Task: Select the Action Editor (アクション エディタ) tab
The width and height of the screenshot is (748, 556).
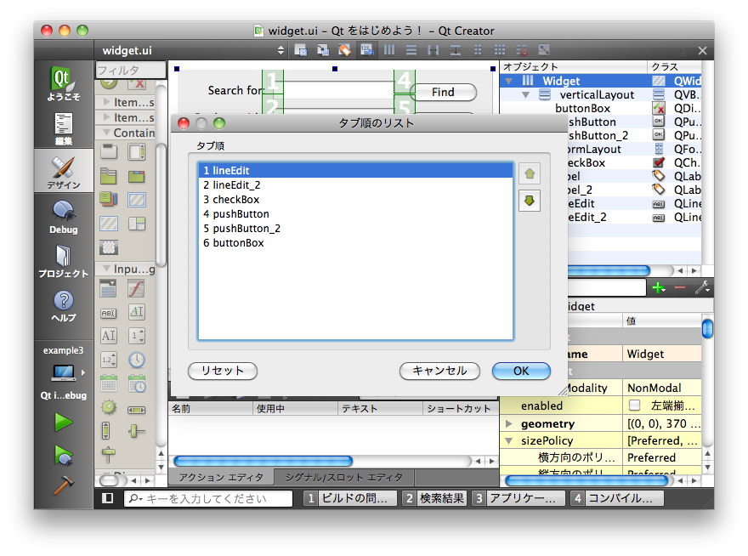Action: tap(221, 477)
